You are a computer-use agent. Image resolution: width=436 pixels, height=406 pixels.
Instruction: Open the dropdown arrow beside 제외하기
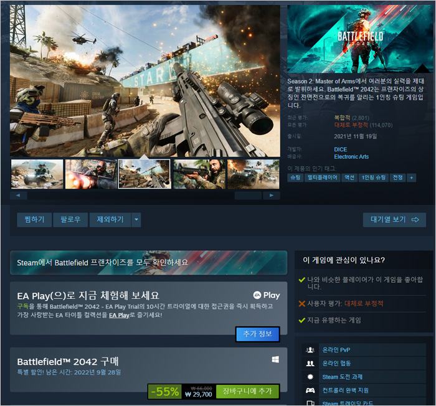tap(136, 219)
